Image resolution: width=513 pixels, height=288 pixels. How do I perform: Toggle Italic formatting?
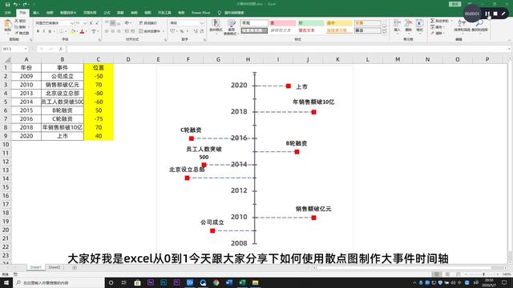click(44, 31)
